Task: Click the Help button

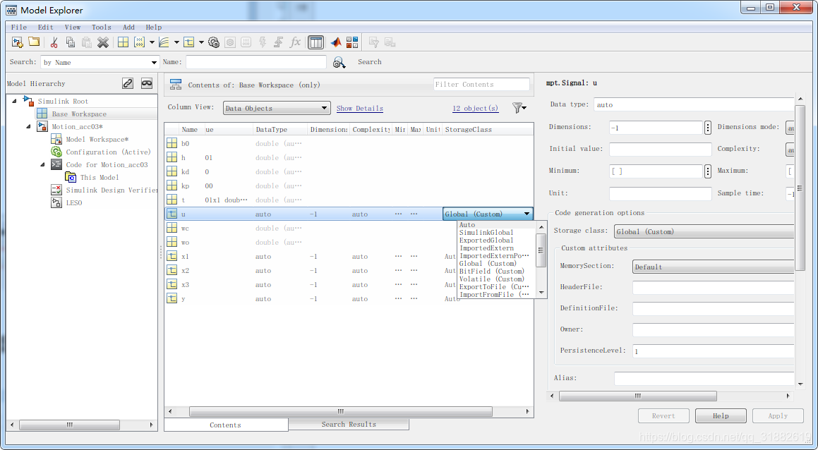Action: 721,415
